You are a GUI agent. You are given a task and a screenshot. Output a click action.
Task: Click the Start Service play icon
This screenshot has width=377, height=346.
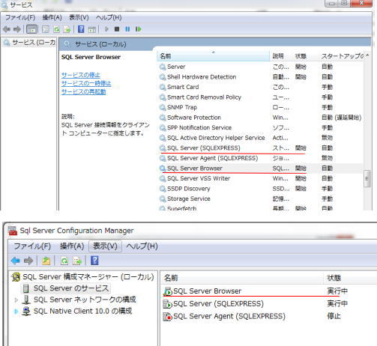coord(106,29)
